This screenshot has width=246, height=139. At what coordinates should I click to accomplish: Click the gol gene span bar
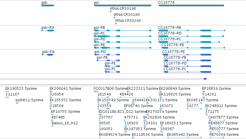pyautogui.click(x=122, y=5)
